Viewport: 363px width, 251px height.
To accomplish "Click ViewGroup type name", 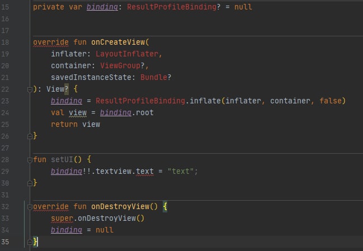I will pos(120,66).
